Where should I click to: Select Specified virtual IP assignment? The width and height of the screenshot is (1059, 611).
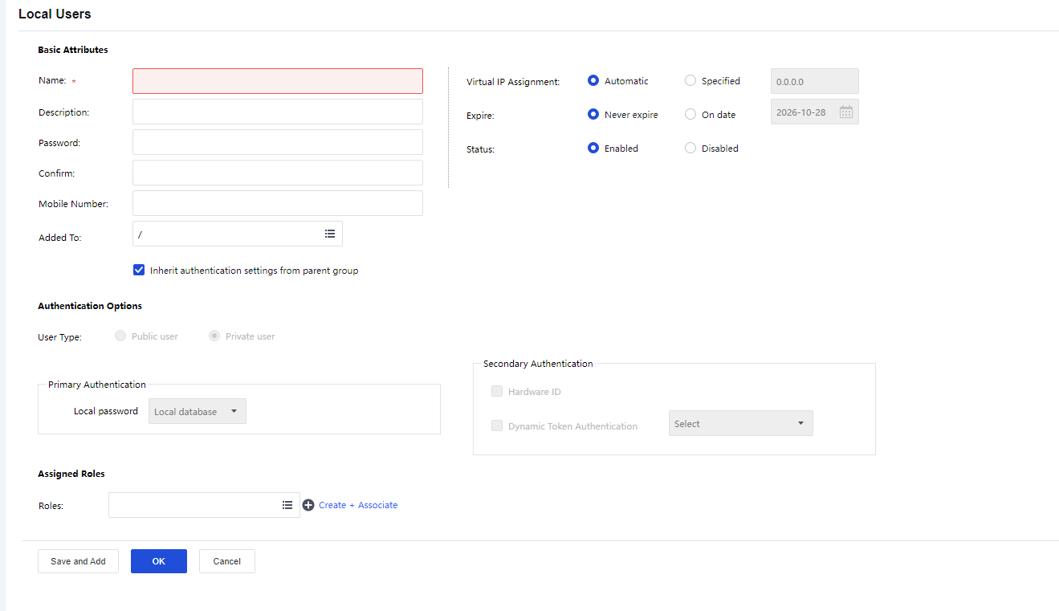[690, 81]
